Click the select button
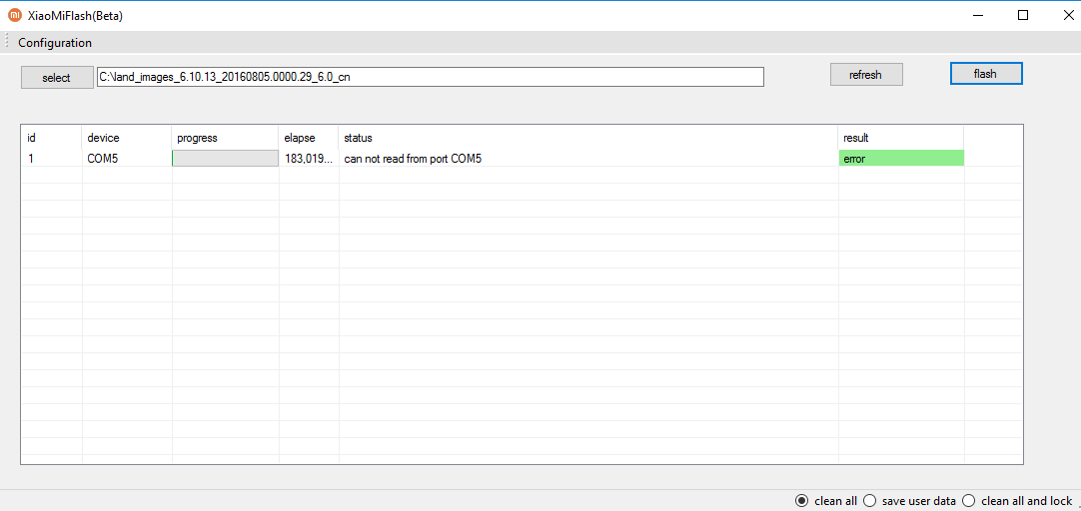Screen dimensions: 1081x511 (x=57, y=78)
